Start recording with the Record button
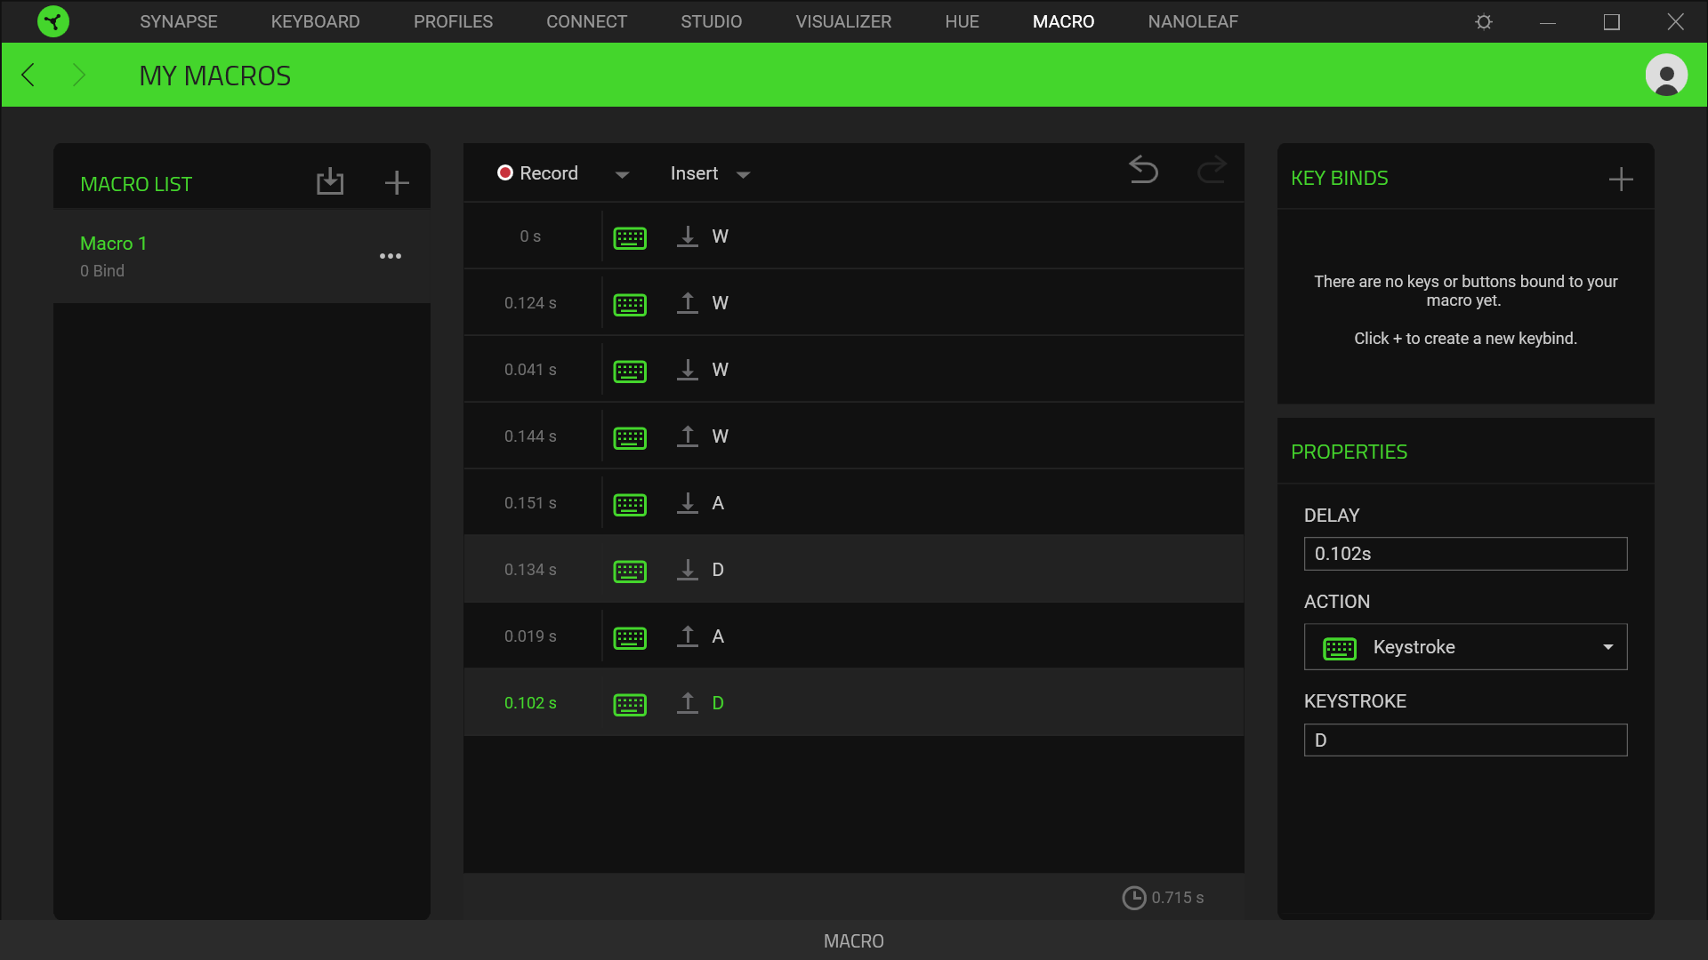This screenshot has height=960, width=1708. (537, 173)
